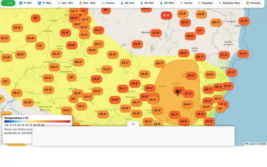Image resolution: width=267 pixels, height=167 pixels.
Task: Open the 28.6° station marker
Action: click(190, 36)
